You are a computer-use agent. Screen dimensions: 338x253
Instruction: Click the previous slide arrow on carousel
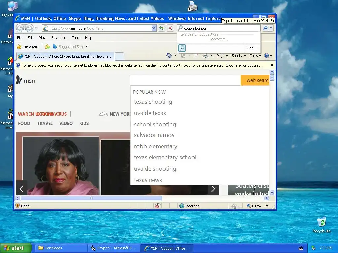[21, 189]
